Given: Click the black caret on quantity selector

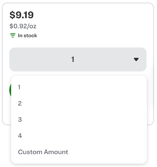Looking at the screenshot, I should [x=136, y=59].
